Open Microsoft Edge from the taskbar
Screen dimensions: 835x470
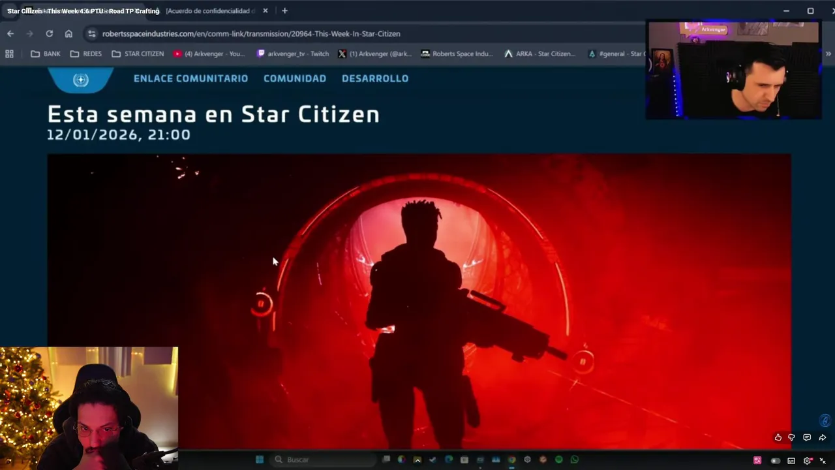449,460
